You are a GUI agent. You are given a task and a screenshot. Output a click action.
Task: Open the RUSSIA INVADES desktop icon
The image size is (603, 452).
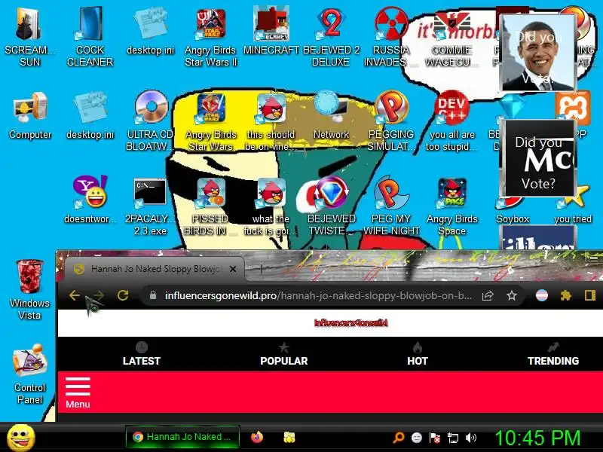pyautogui.click(x=391, y=37)
